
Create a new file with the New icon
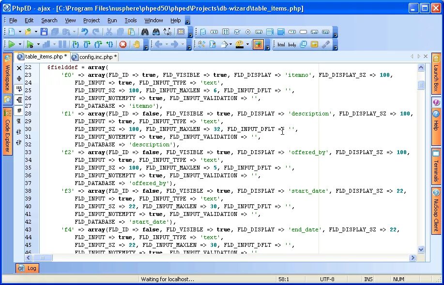coord(12,31)
